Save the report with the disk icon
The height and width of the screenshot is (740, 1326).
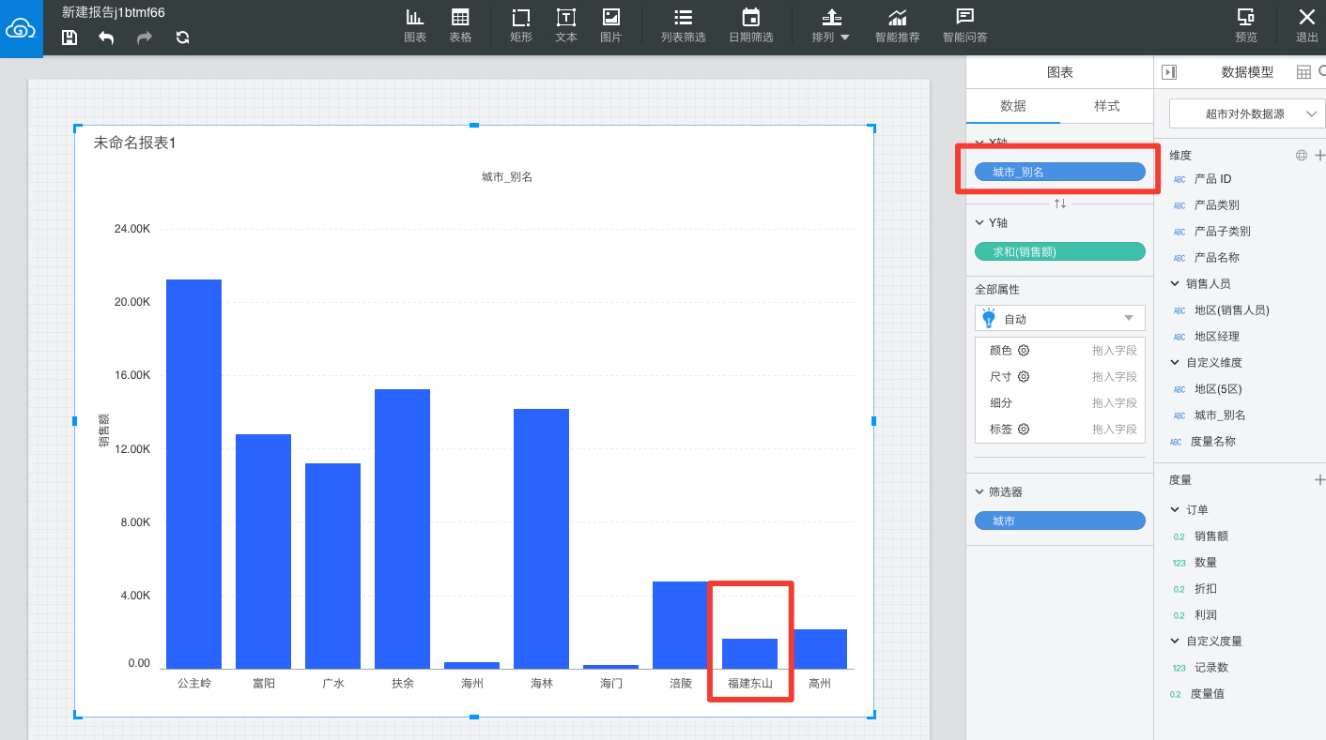click(69, 38)
